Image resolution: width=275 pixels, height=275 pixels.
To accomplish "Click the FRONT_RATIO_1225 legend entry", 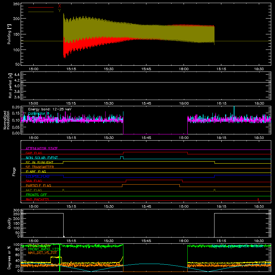I will 44,249.
